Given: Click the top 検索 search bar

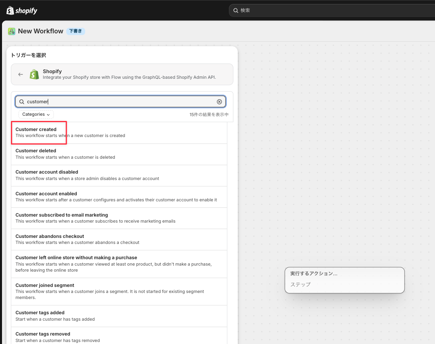Looking at the screenshot, I should click(332, 10).
